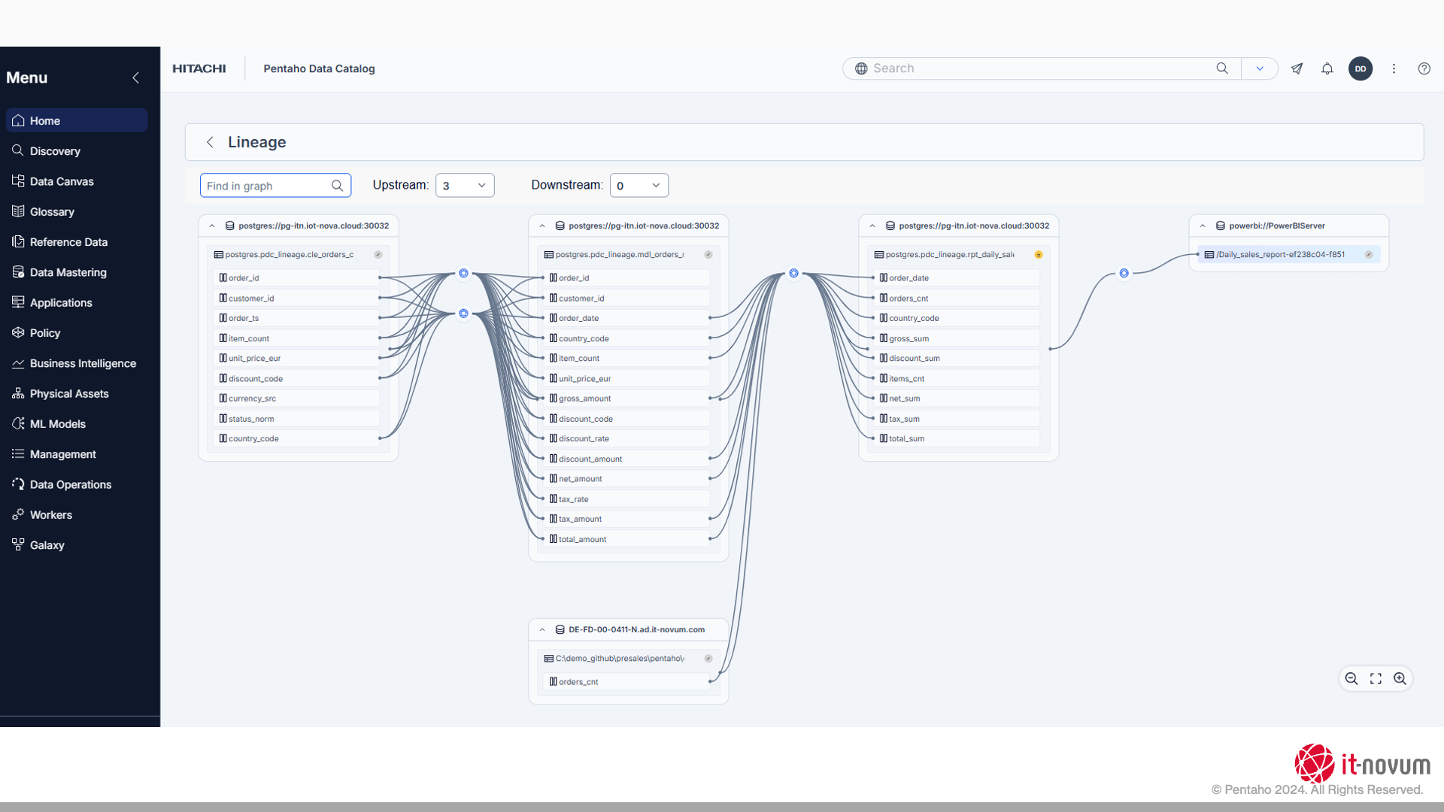Open Glossary in the sidebar menu

point(52,212)
